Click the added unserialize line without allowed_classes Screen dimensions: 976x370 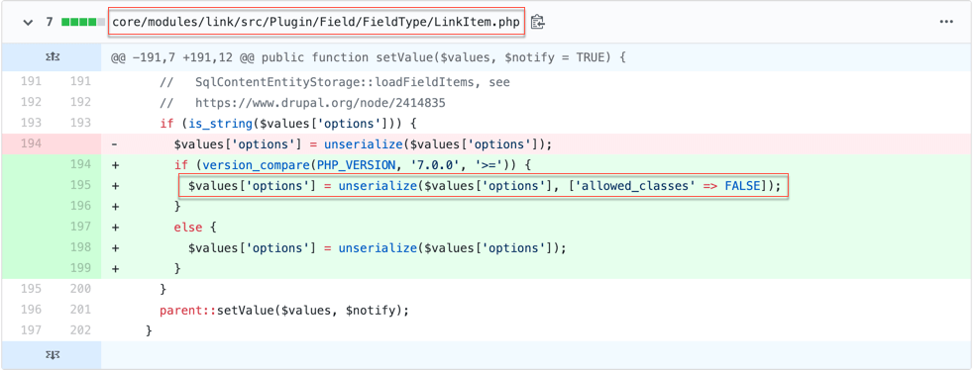point(378,247)
